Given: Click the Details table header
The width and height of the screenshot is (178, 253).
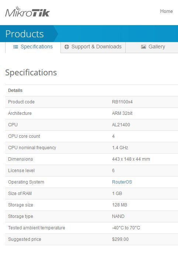Looking at the screenshot, I should pos(15,90).
